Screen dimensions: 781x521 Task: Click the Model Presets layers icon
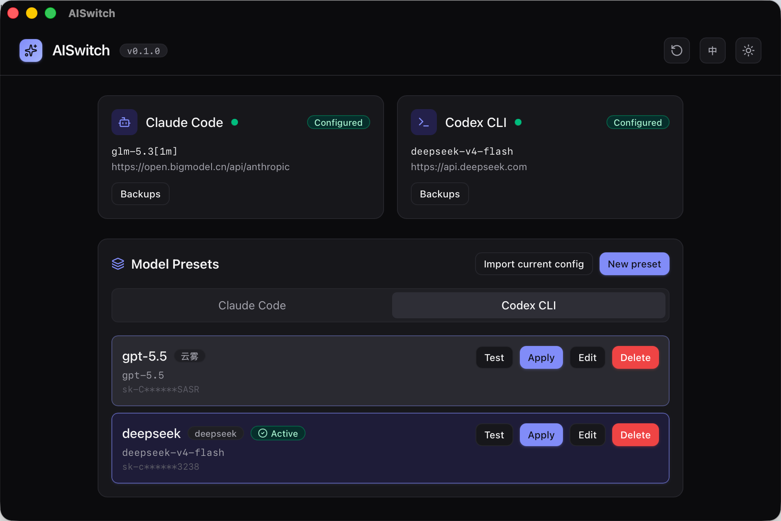pyautogui.click(x=118, y=264)
